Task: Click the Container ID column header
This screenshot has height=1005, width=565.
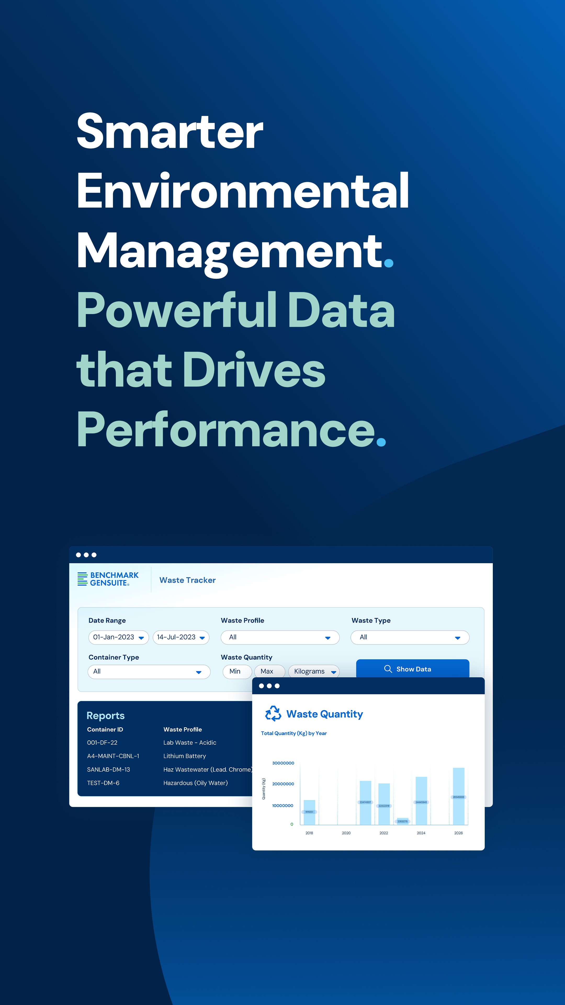Action: pos(105,729)
